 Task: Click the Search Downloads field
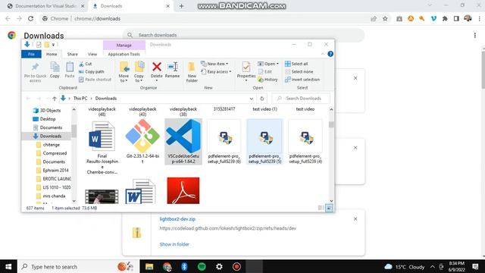(301, 98)
